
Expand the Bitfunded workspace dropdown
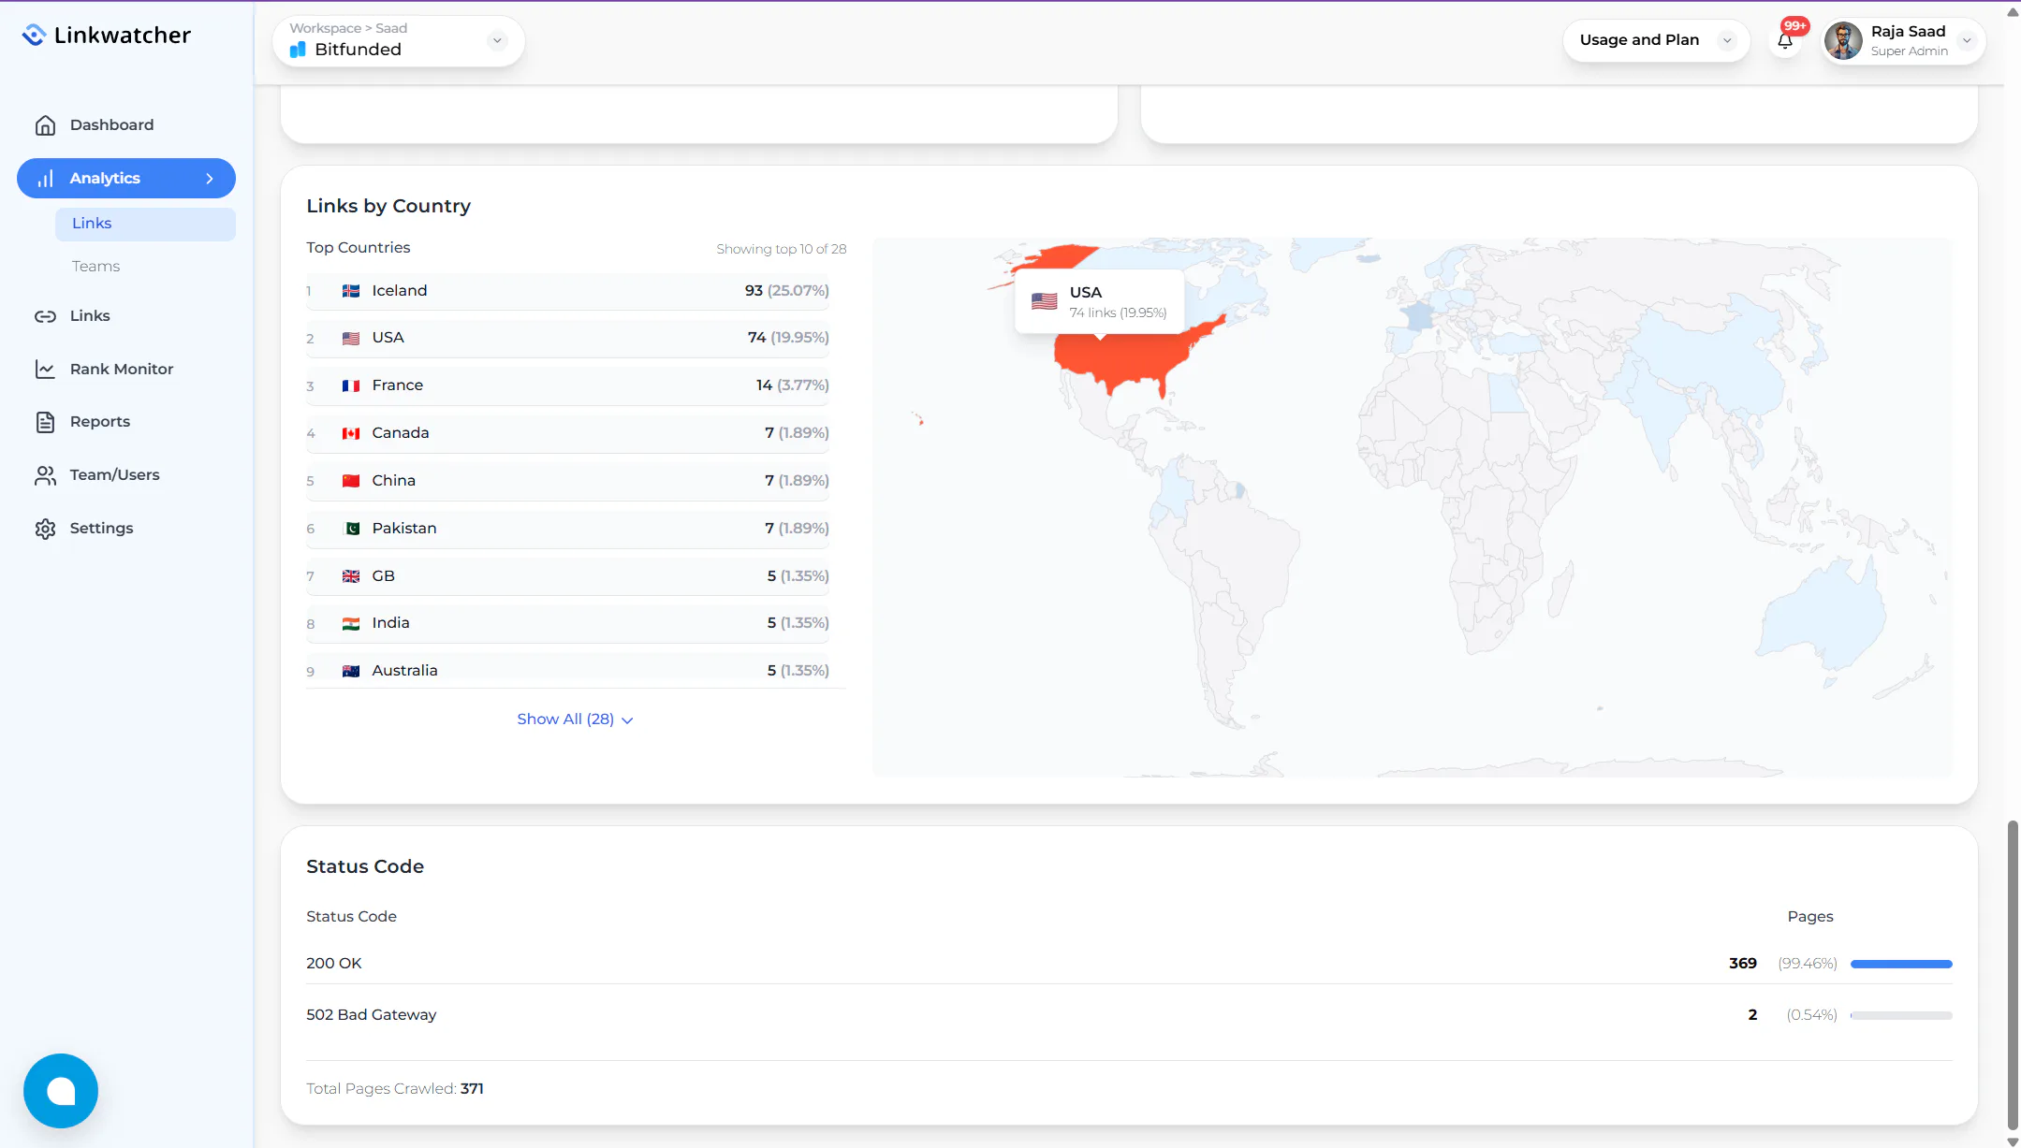(498, 40)
